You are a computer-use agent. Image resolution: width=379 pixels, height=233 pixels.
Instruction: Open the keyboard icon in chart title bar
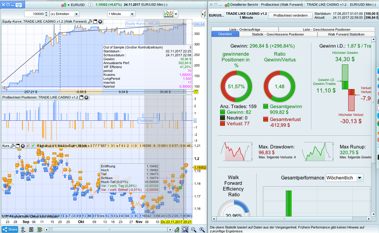(x=18, y=5)
